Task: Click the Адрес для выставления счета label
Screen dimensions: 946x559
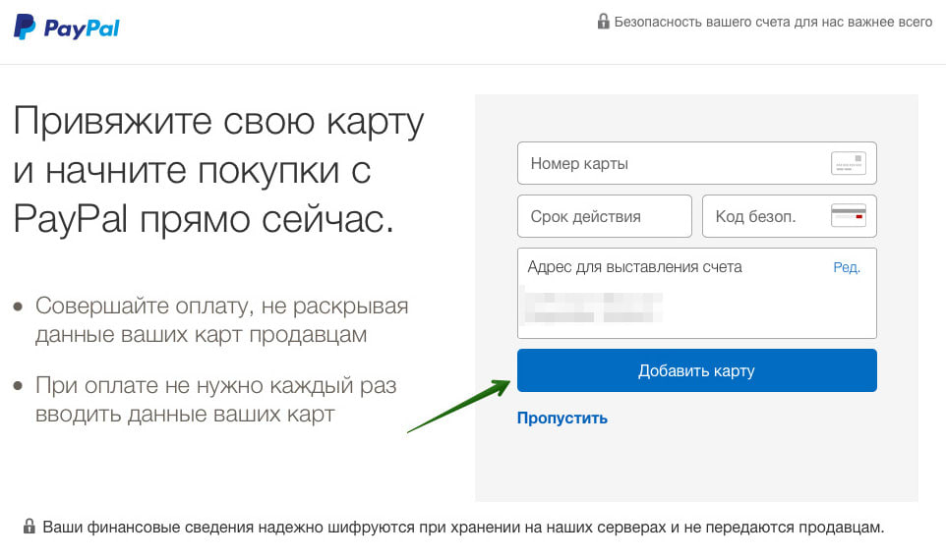Action: (634, 267)
